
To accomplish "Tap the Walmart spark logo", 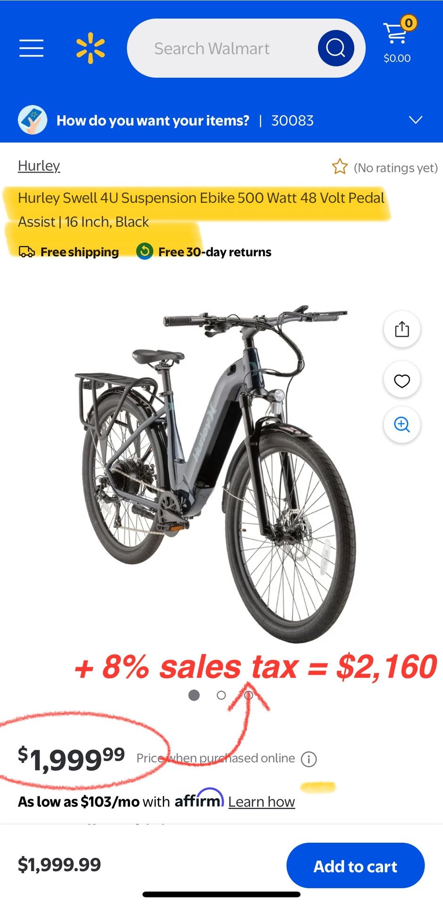I will coord(90,48).
